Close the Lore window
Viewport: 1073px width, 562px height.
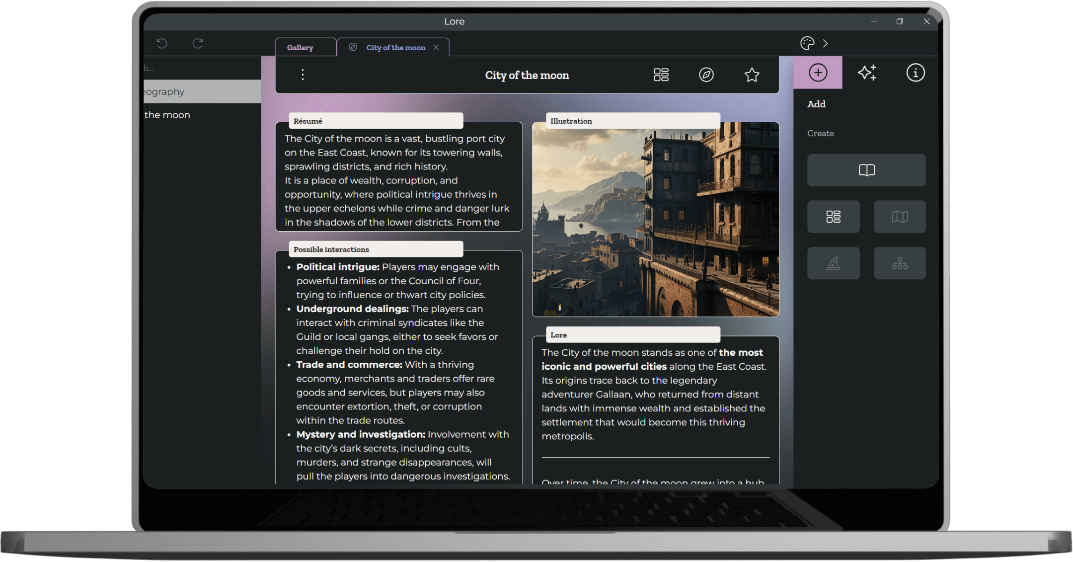point(926,21)
